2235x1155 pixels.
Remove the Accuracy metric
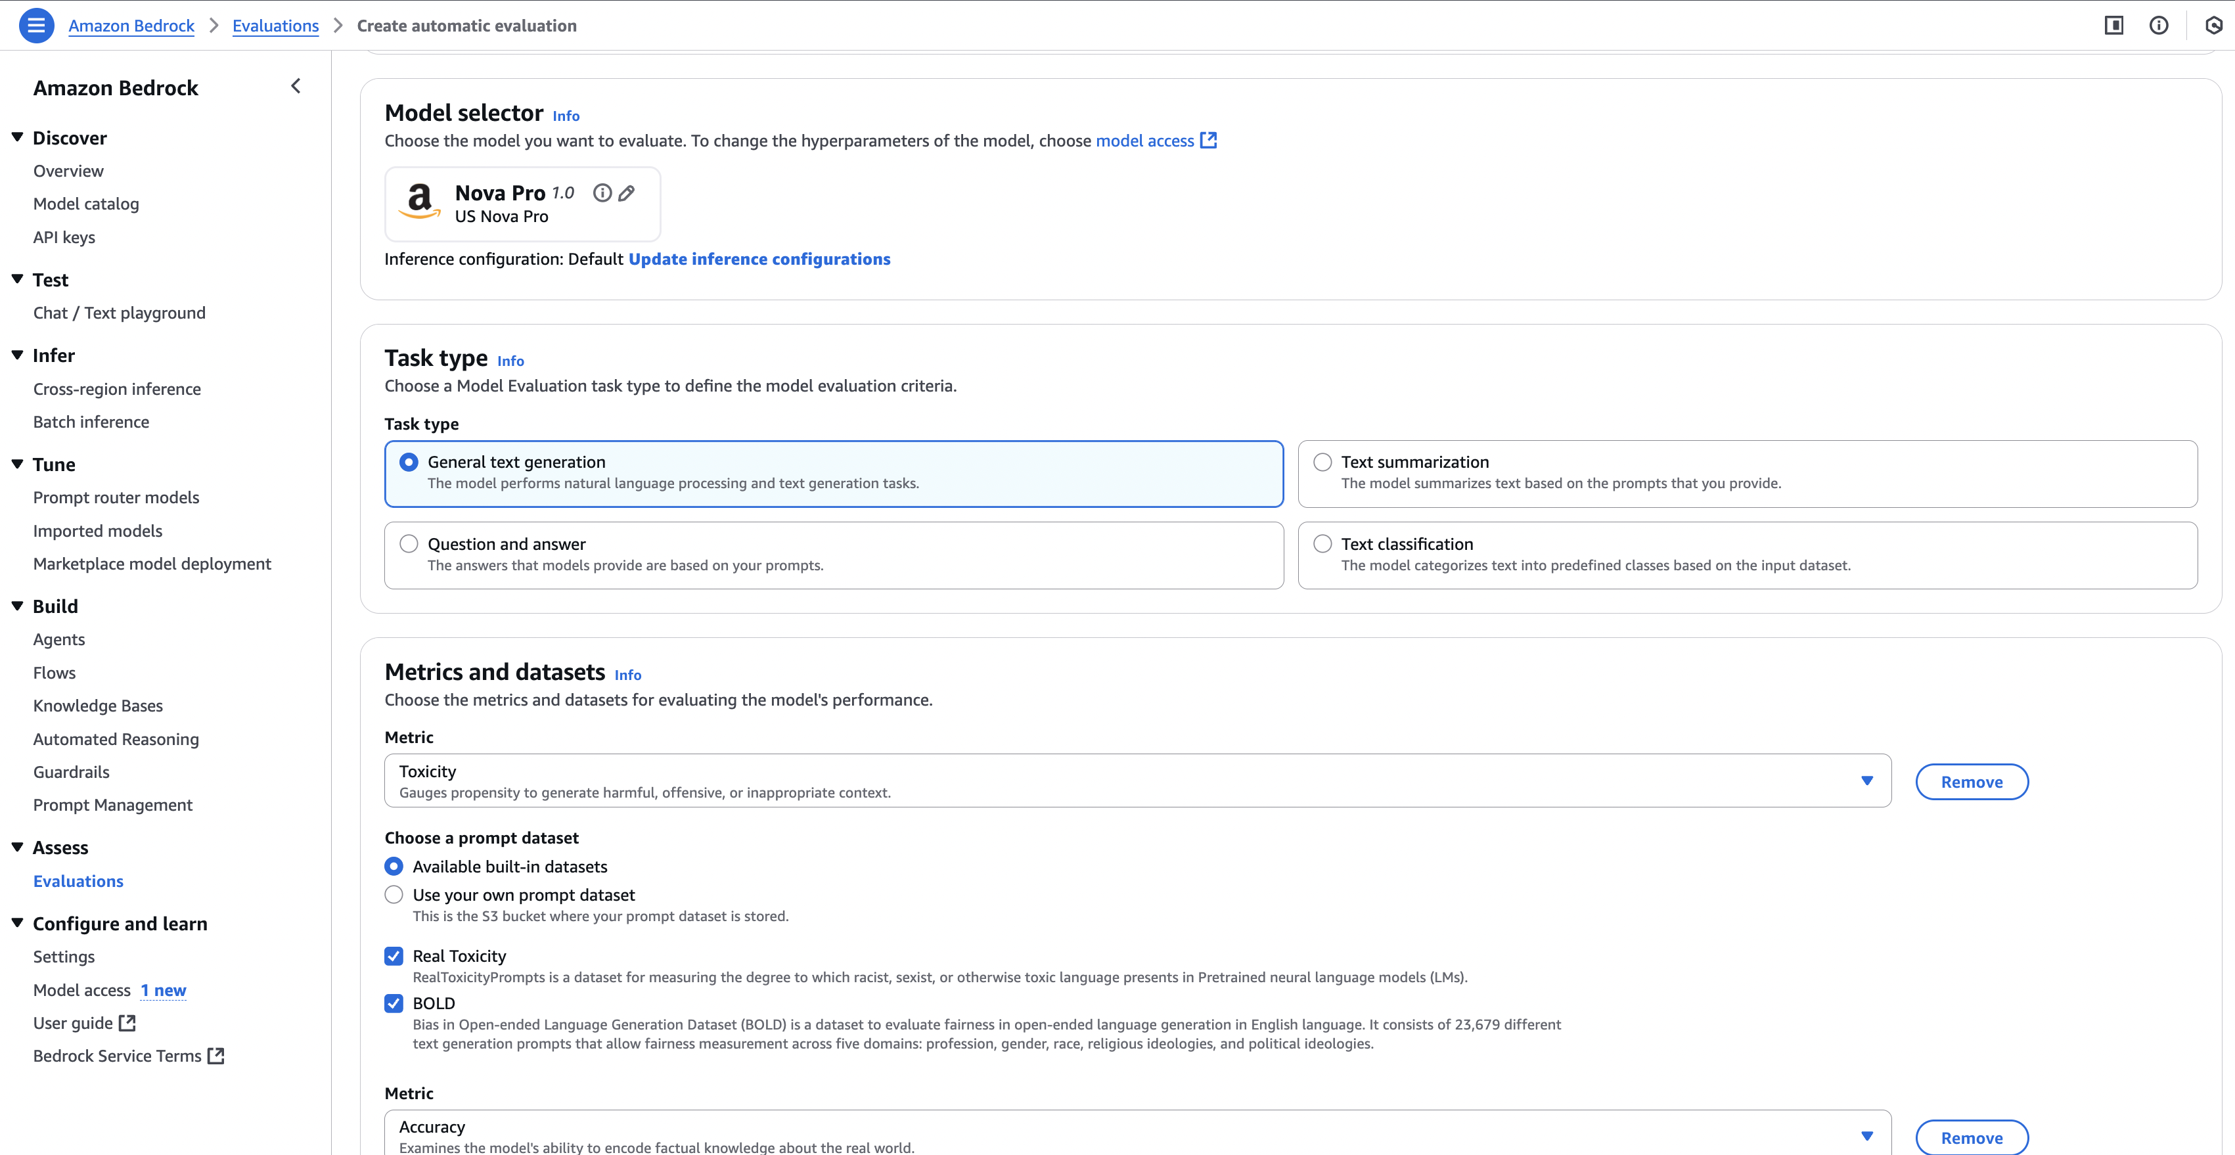[x=1972, y=1138]
